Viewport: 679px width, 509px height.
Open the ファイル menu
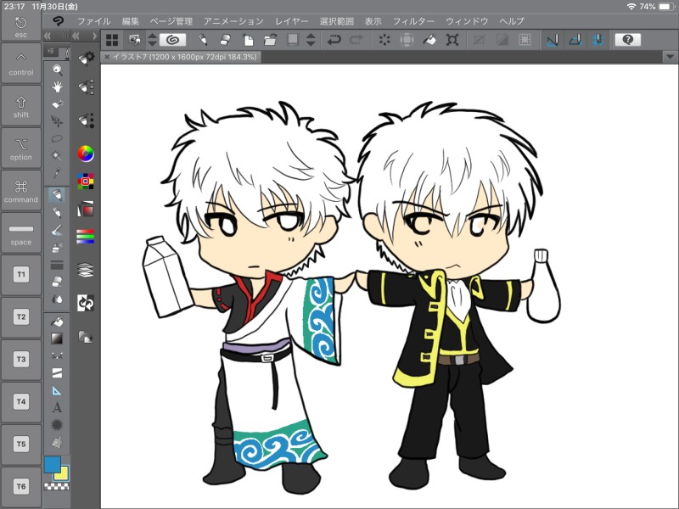pyautogui.click(x=93, y=21)
